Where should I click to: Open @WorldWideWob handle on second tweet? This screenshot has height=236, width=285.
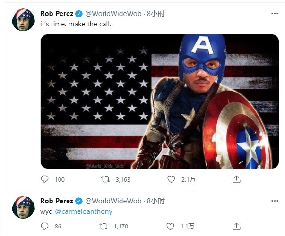tap(113, 201)
